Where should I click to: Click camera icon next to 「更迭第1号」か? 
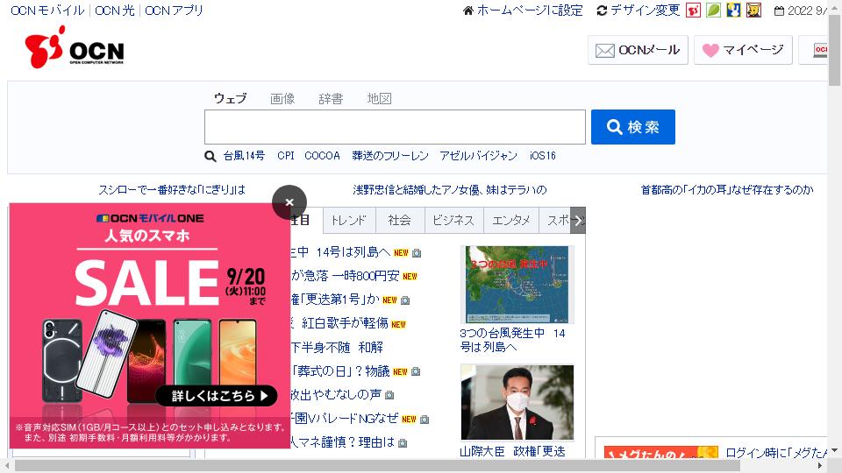(x=405, y=300)
